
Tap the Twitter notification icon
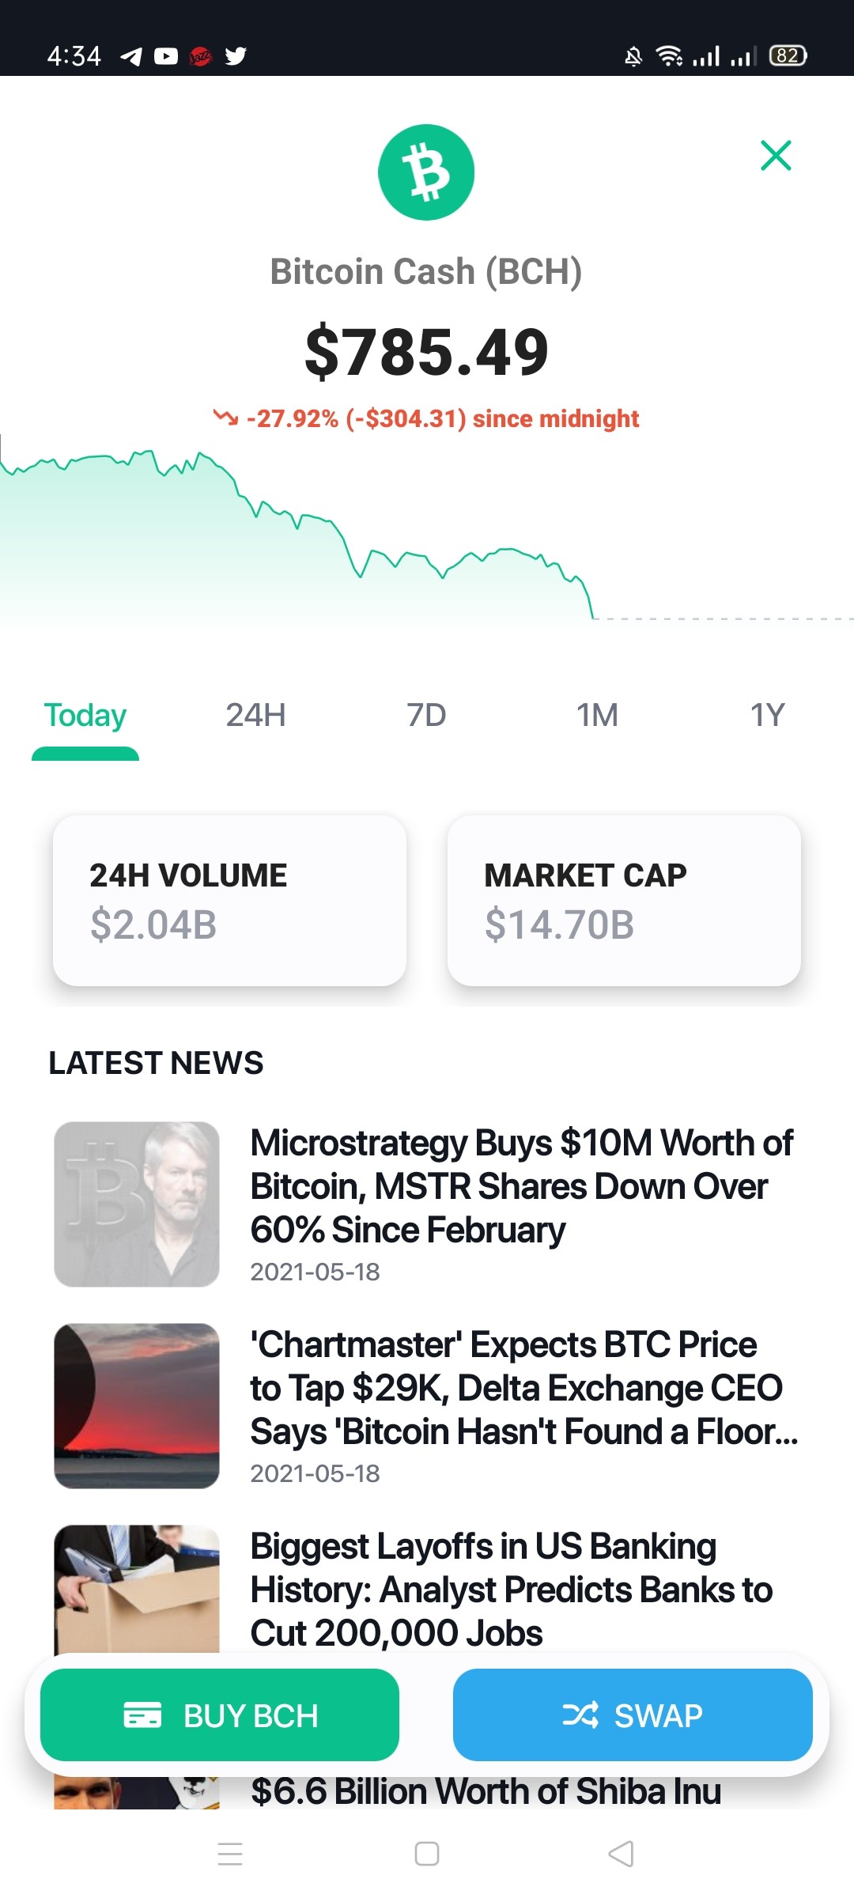click(236, 56)
